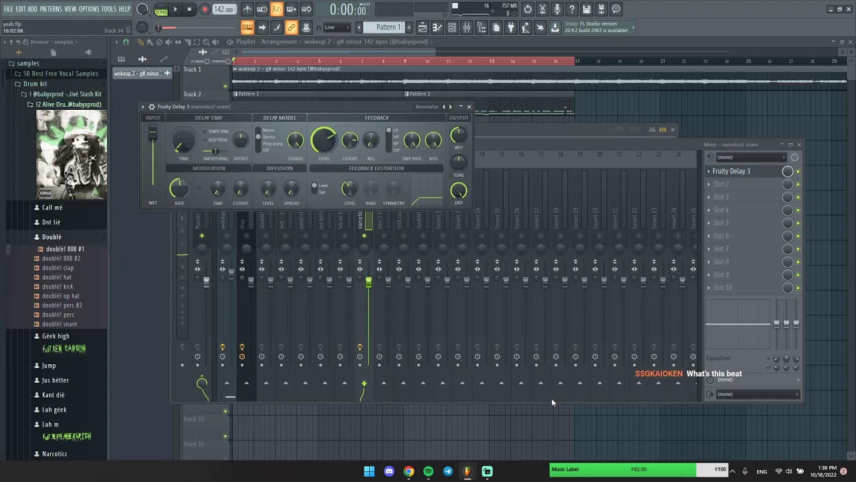Open Spotify from the taskbar
This screenshot has width=856, height=482.
click(x=428, y=471)
